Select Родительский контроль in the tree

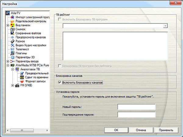pyautogui.click(x=31, y=21)
